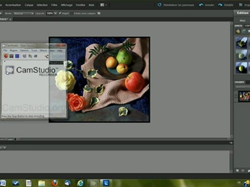This screenshot has width=250, height=187.
Task: Open the file explorer folder taskbar icon
Action: 42,183
